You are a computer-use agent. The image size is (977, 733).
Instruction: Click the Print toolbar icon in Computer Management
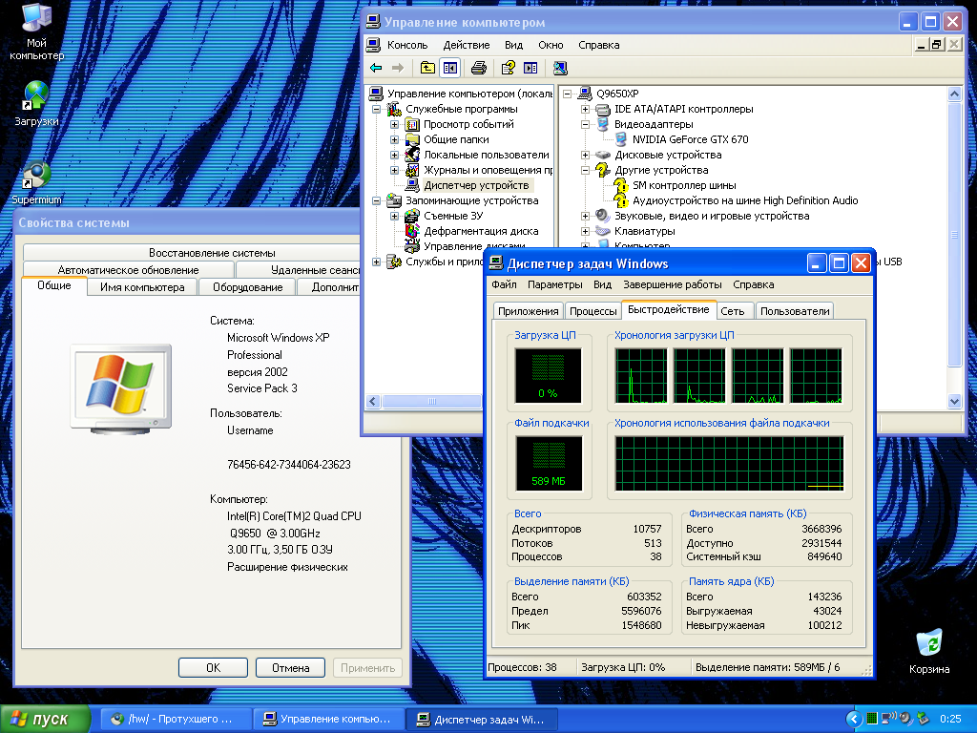coord(479,68)
